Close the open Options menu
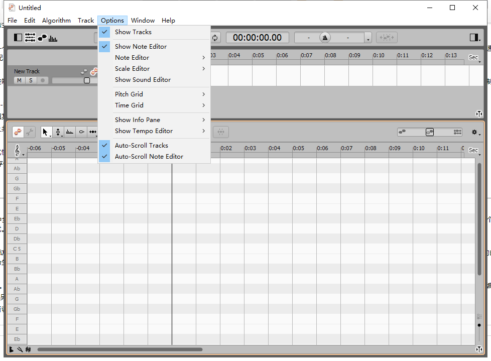Screen dimensions: 491x361 pyautogui.click(x=112, y=21)
